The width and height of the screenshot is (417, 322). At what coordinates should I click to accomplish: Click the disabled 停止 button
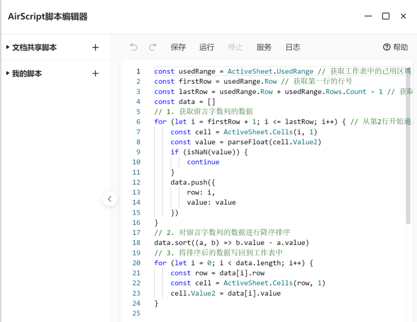pyautogui.click(x=236, y=47)
